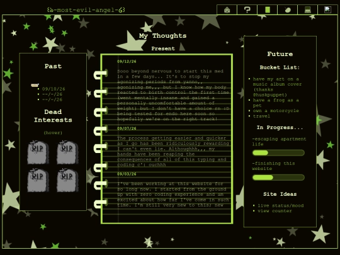The image size is (340, 255).
Task: Click the broken image nav icon
Action: coord(327,9)
